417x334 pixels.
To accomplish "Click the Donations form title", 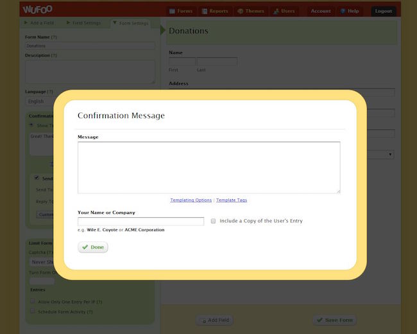I will 189,31.
